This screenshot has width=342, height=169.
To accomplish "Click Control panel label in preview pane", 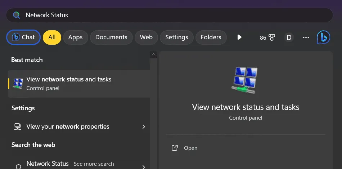I will point(246,118).
